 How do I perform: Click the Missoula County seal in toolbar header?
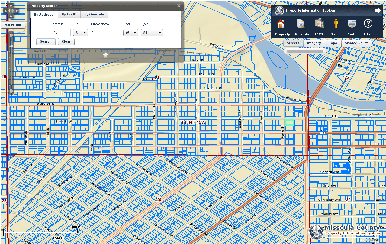point(279,11)
